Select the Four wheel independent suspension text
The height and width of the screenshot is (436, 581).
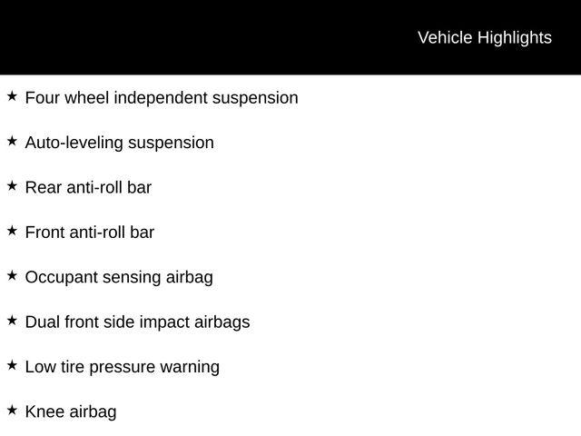pos(162,98)
